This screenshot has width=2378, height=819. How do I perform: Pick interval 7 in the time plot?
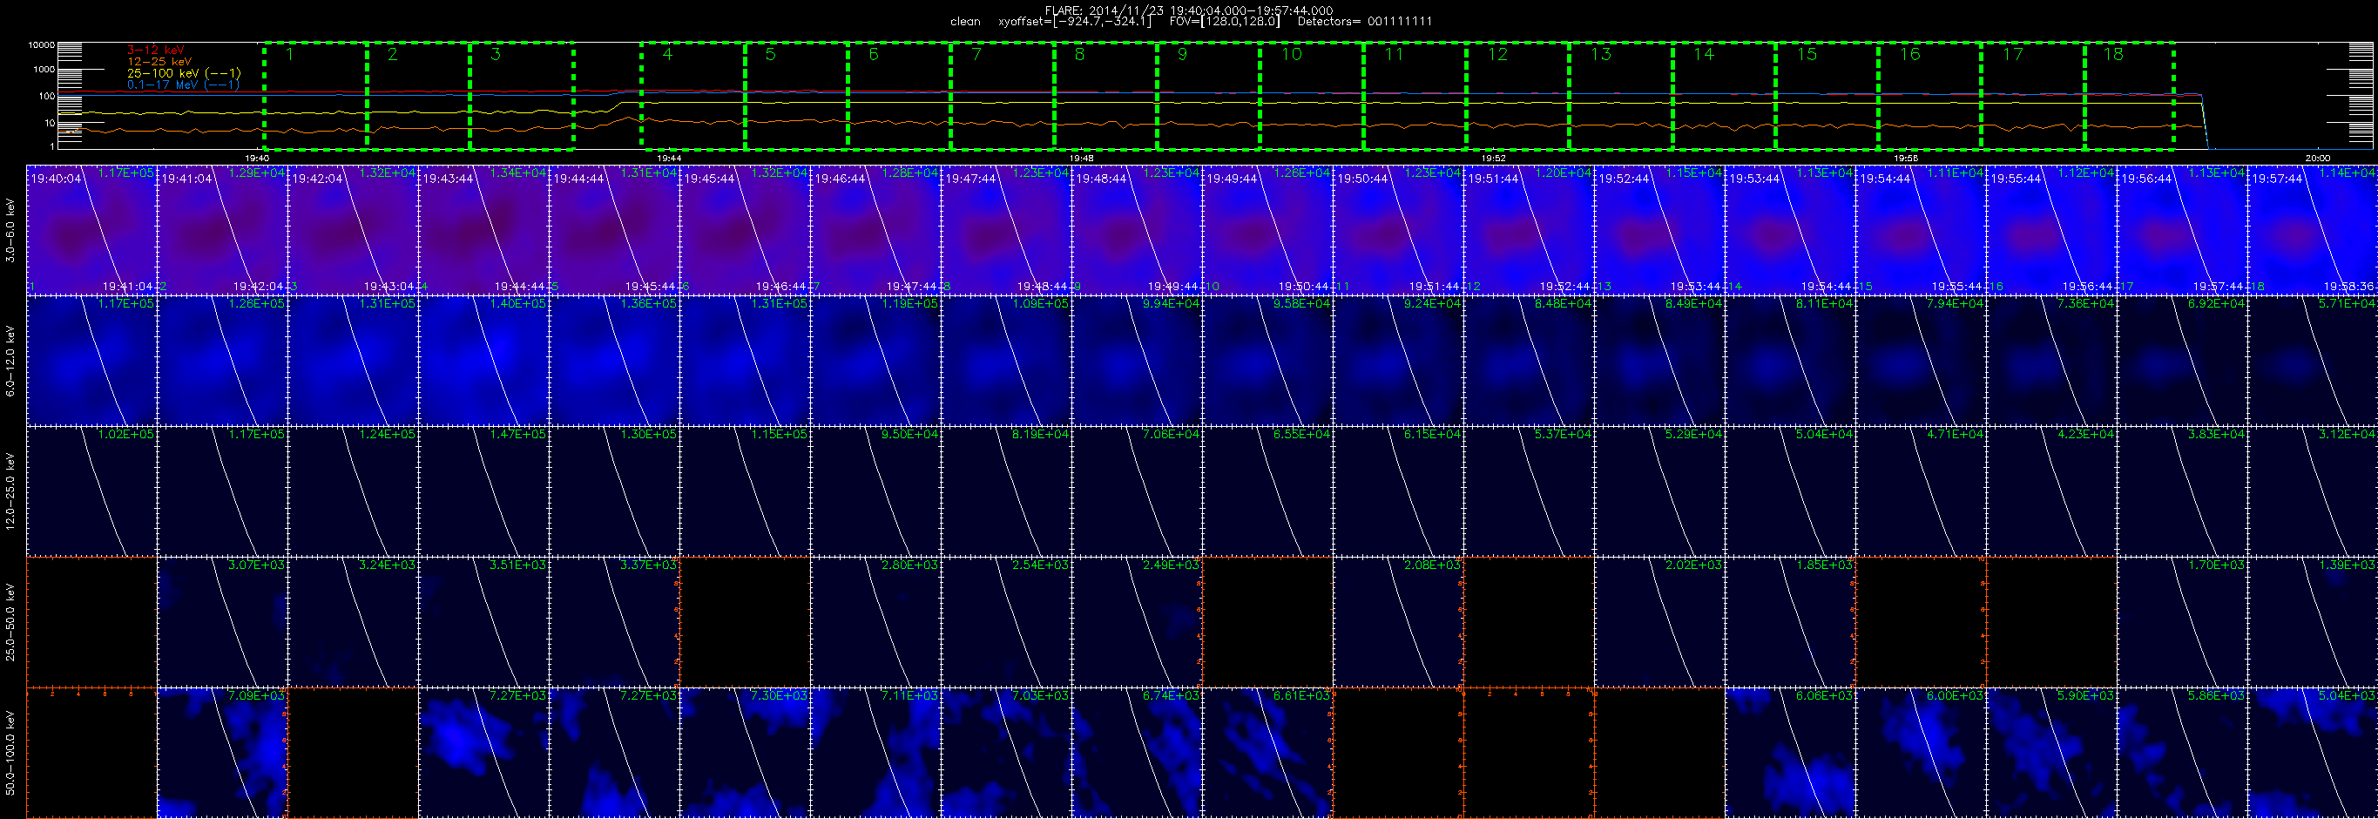[x=1003, y=95]
